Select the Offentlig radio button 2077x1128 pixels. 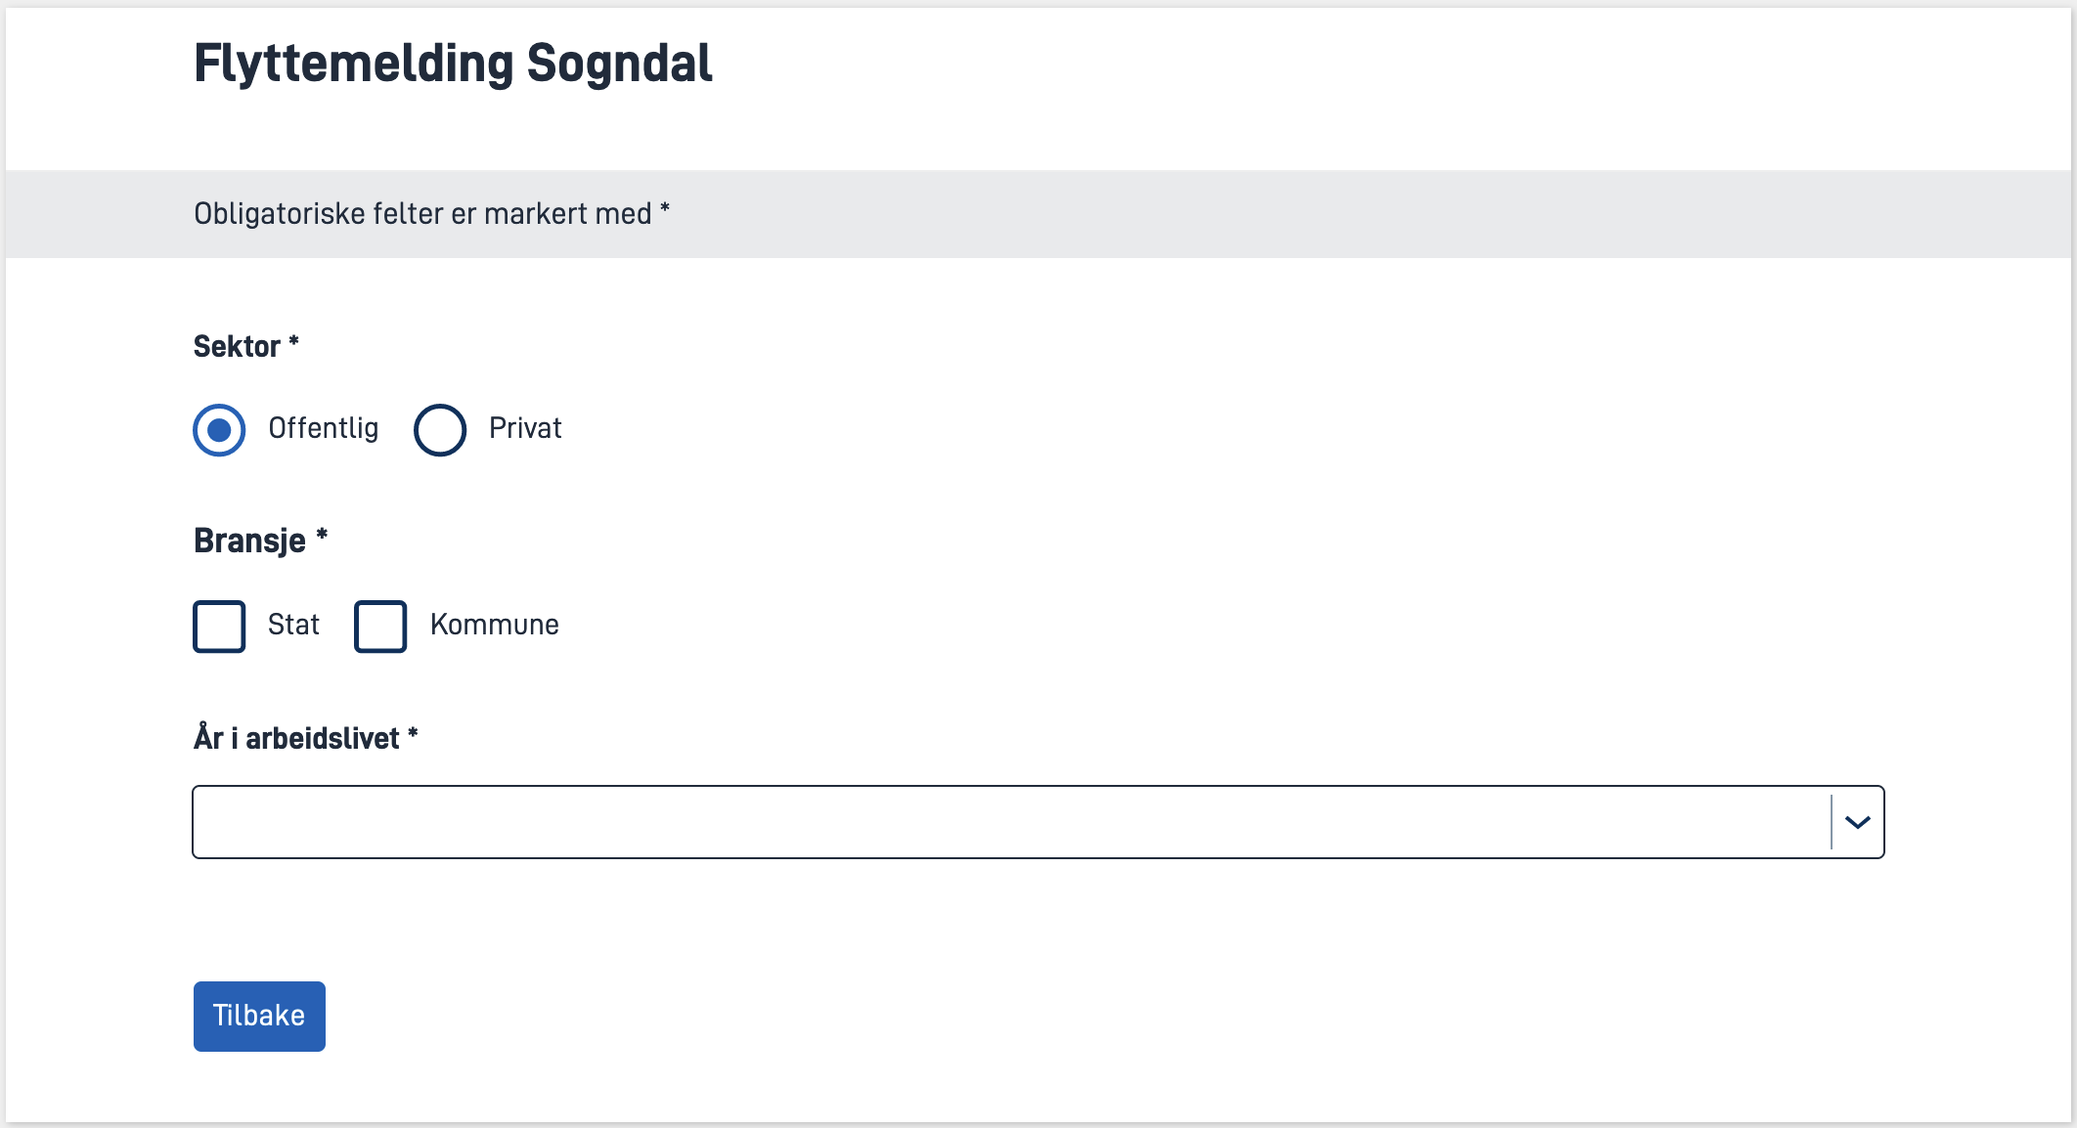(x=219, y=430)
